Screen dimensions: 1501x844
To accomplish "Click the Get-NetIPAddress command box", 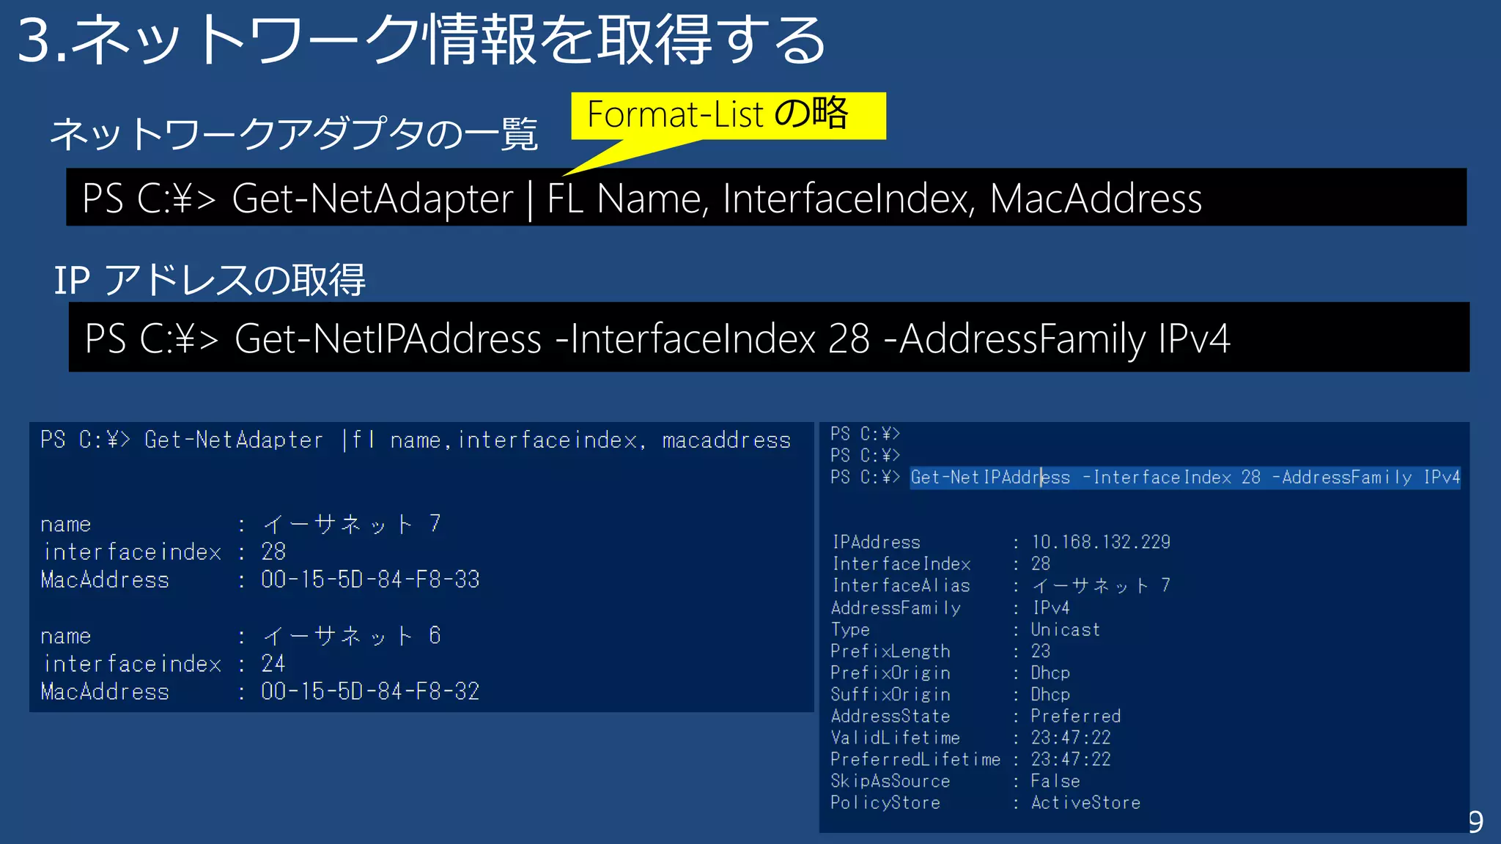I will [768, 338].
